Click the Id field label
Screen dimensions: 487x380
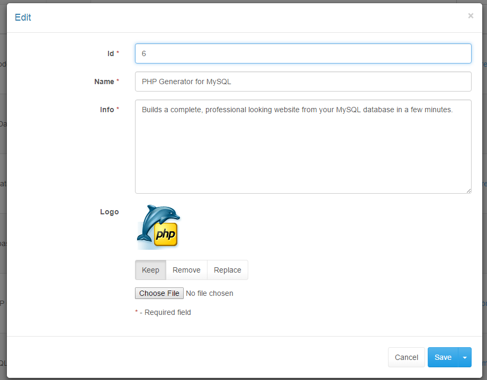[x=110, y=53]
